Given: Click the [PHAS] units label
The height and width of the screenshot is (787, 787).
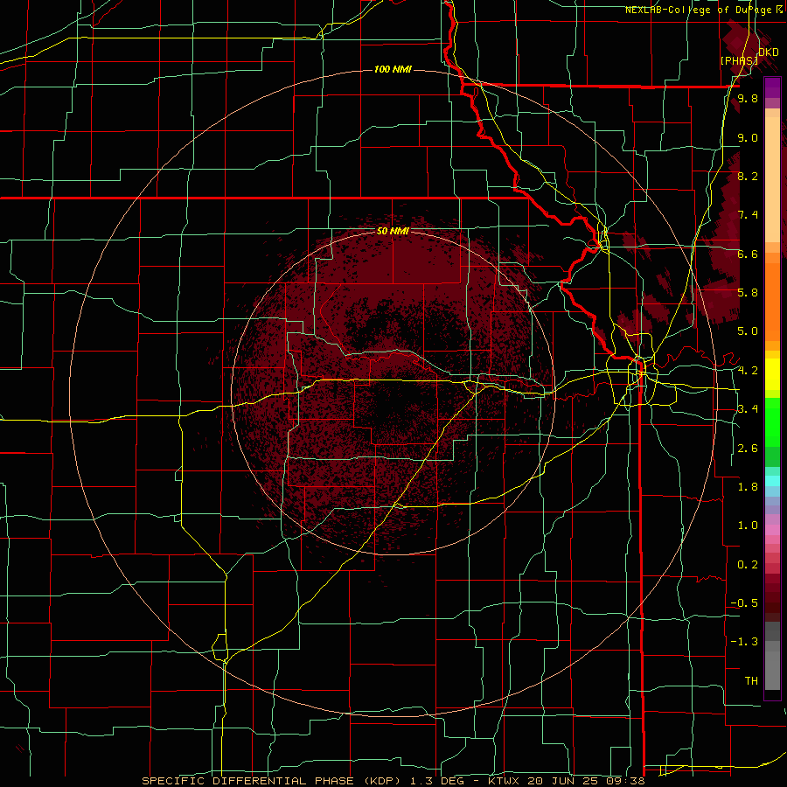Looking at the screenshot, I should [739, 60].
